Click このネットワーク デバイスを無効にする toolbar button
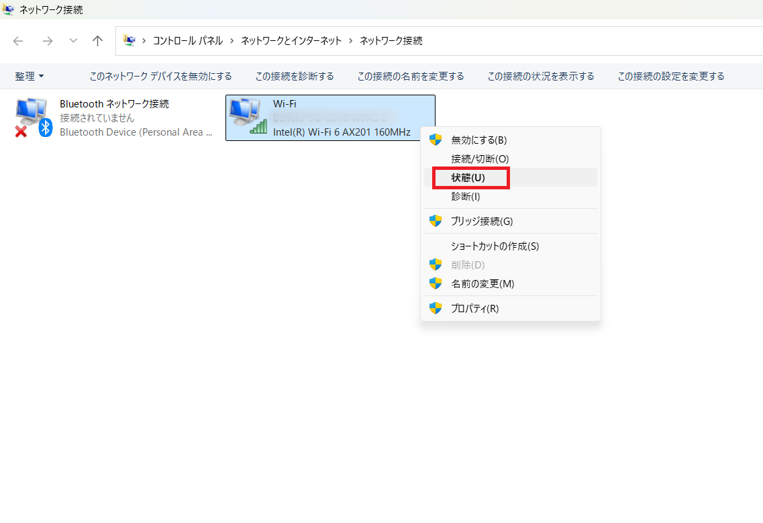Image resolution: width=763 pixels, height=523 pixels. 160,77
